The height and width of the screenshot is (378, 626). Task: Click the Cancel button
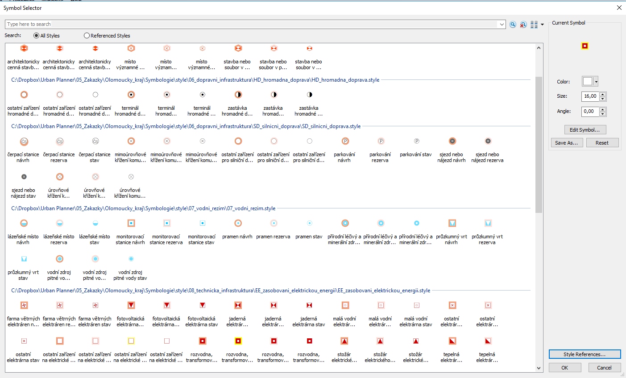[604, 368]
